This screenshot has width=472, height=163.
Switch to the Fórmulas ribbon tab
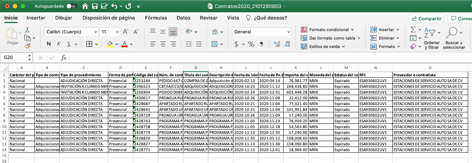click(x=156, y=18)
